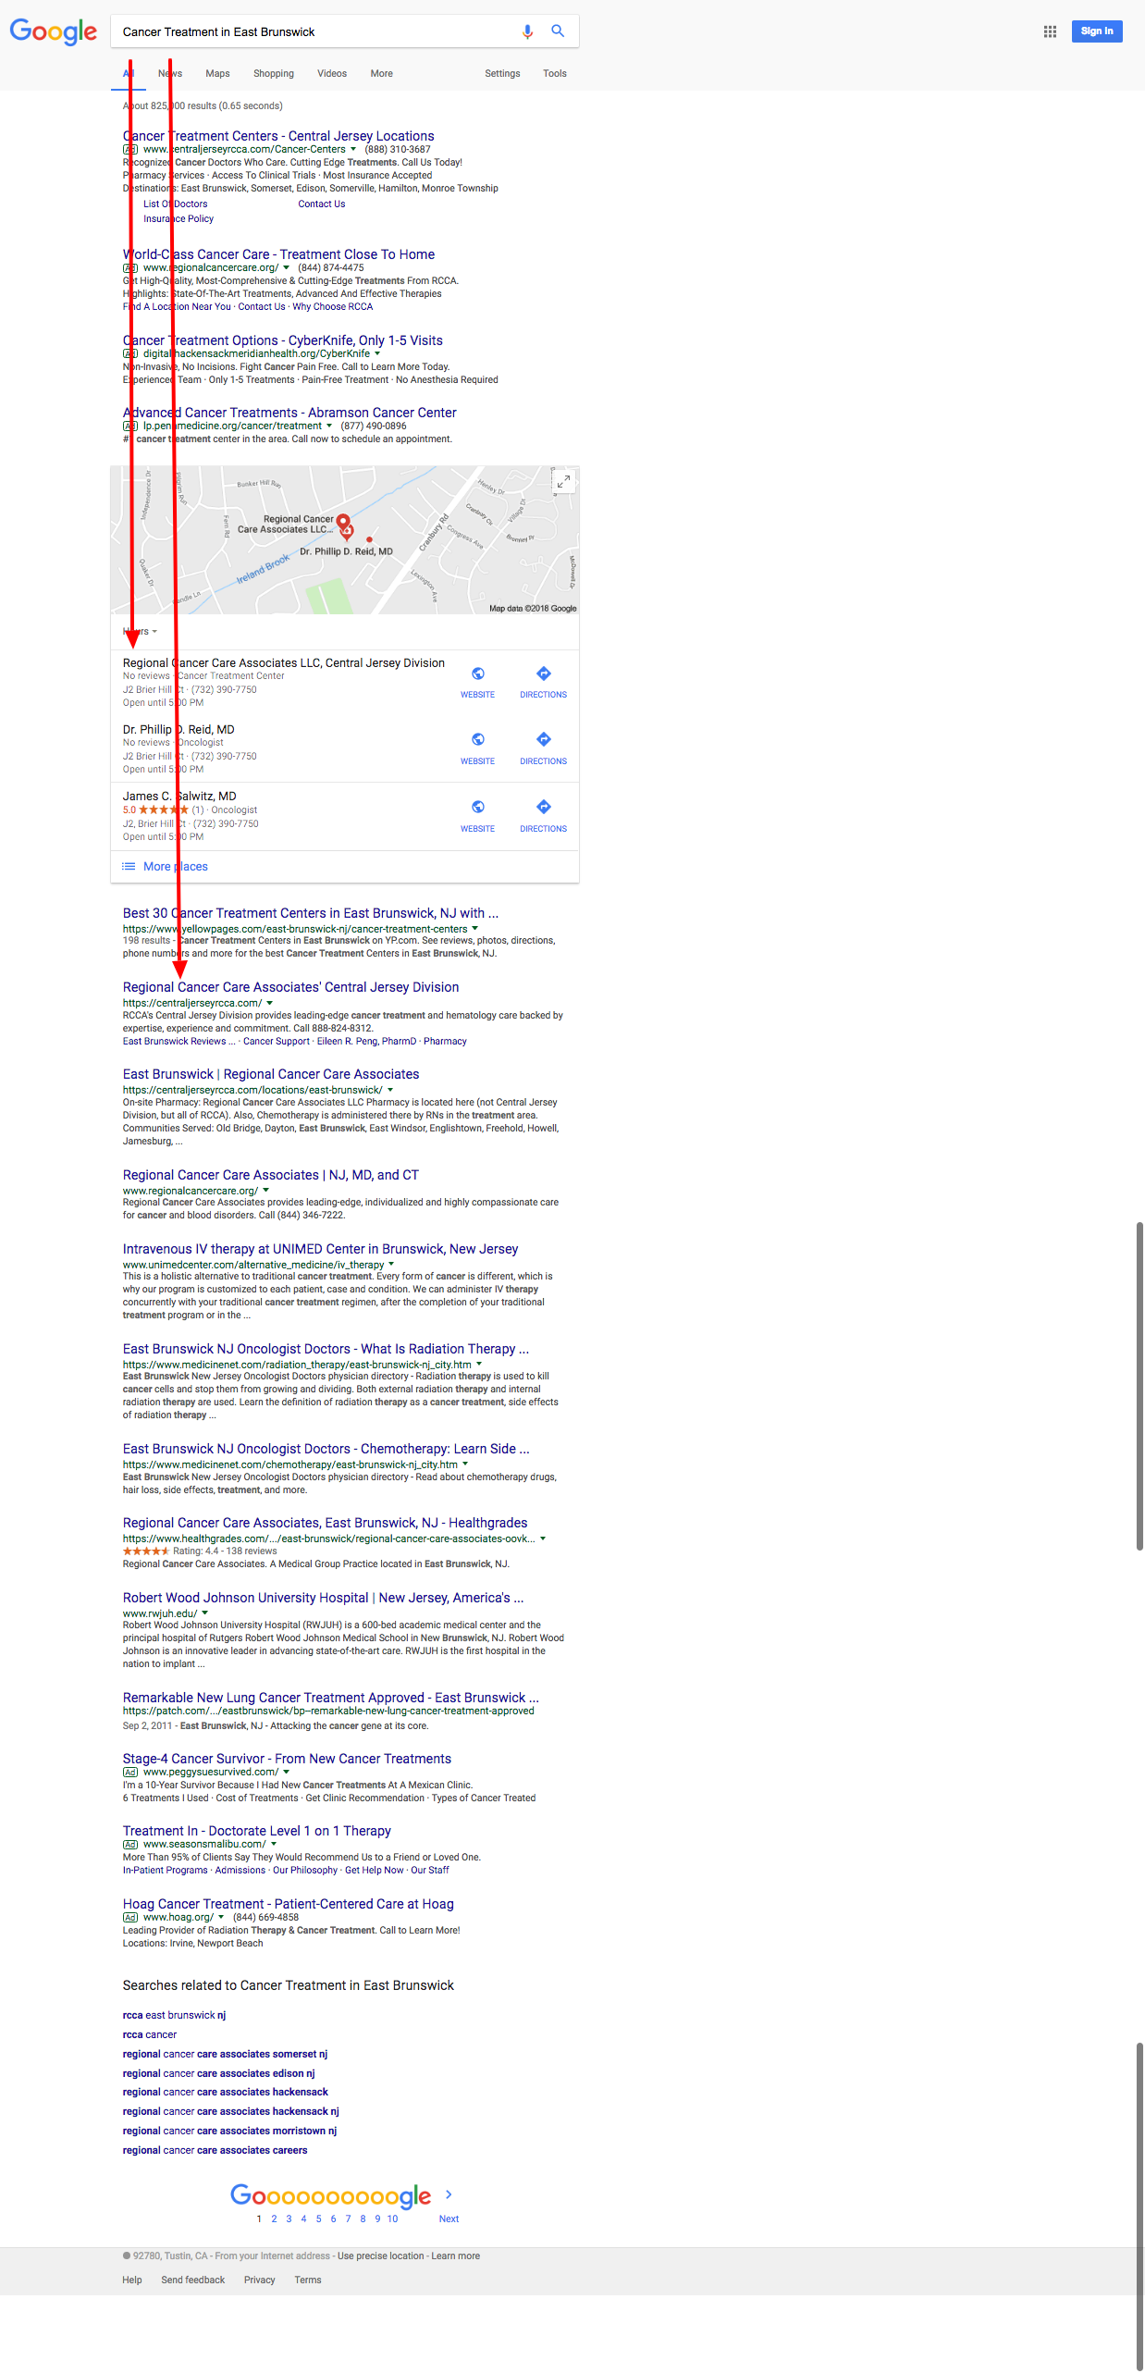Expand the map to full view
Image resolution: width=1145 pixels, height=2373 pixels.
click(563, 481)
